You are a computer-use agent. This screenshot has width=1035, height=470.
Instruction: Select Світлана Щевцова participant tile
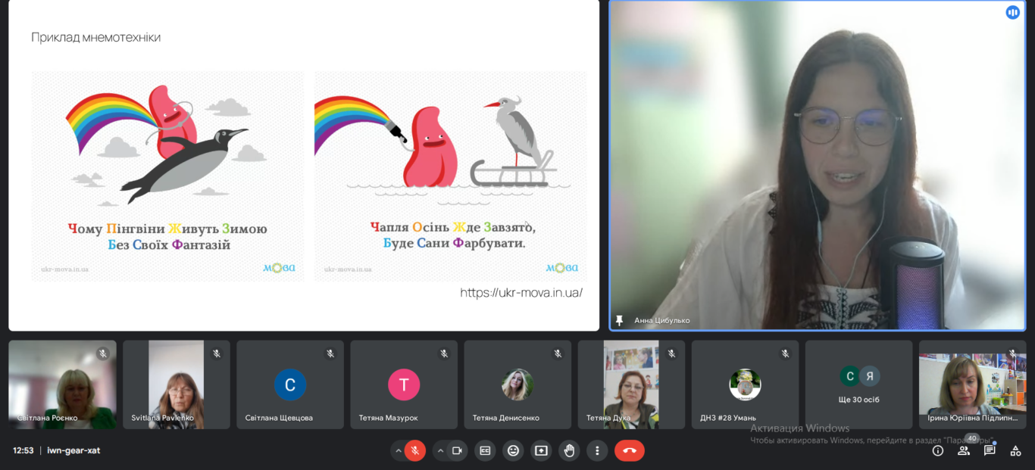click(290, 384)
